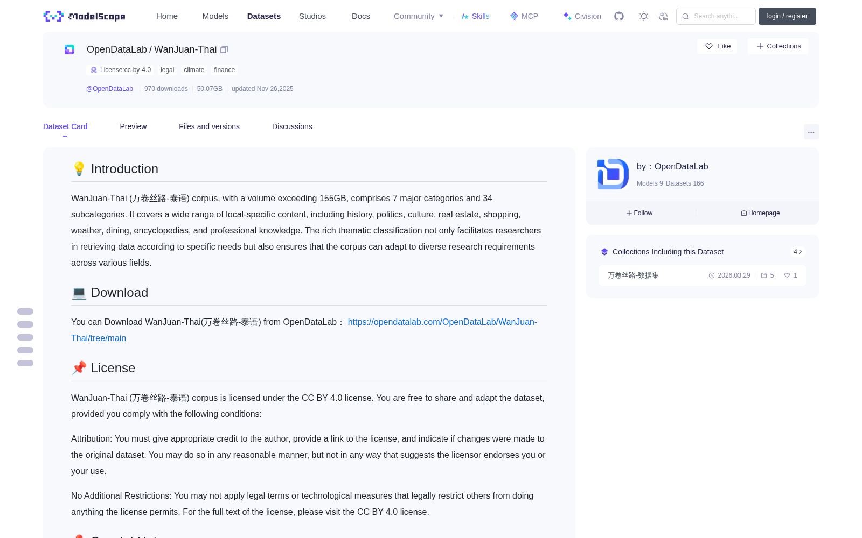
Task: Like this dataset
Action: (717, 46)
